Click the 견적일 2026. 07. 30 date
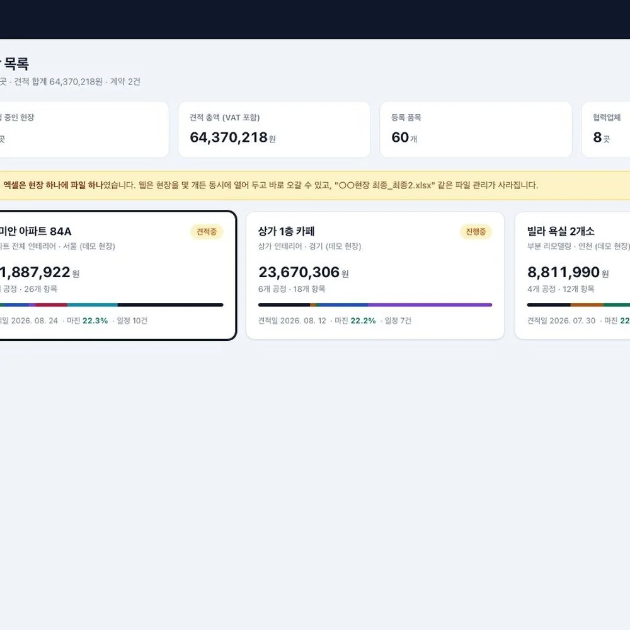The image size is (630, 630). (x=561, y=321)
